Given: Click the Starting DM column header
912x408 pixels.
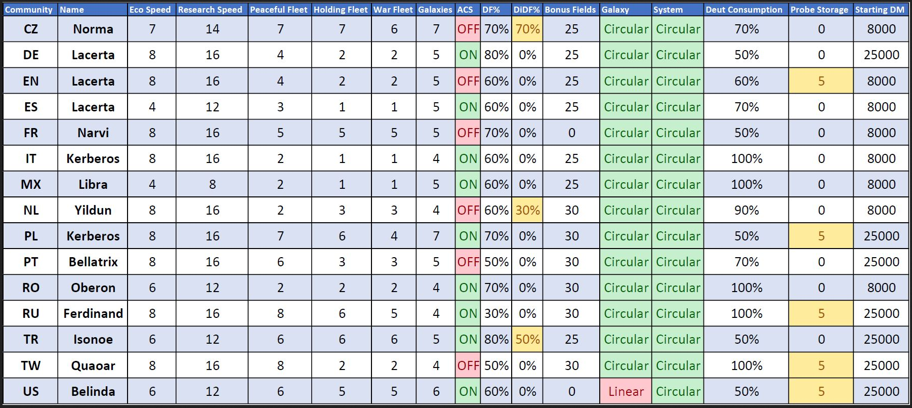Looking at the screenshot, I should [x=880, y=10].
